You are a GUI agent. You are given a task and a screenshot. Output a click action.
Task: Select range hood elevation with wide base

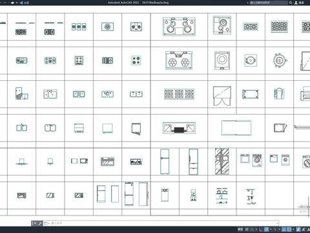click(x=21, y=162)
